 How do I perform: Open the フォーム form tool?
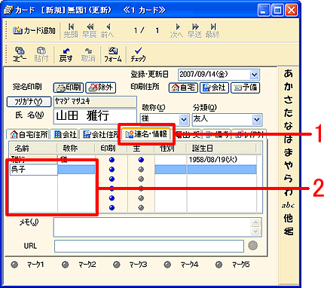click(x=113, y=54)
